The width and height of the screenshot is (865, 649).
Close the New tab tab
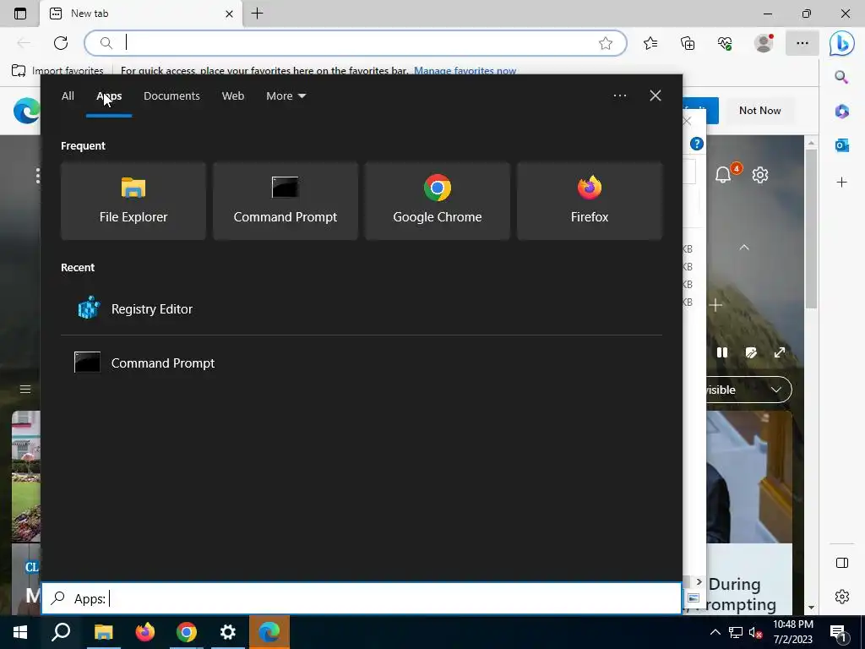(230, 14)
